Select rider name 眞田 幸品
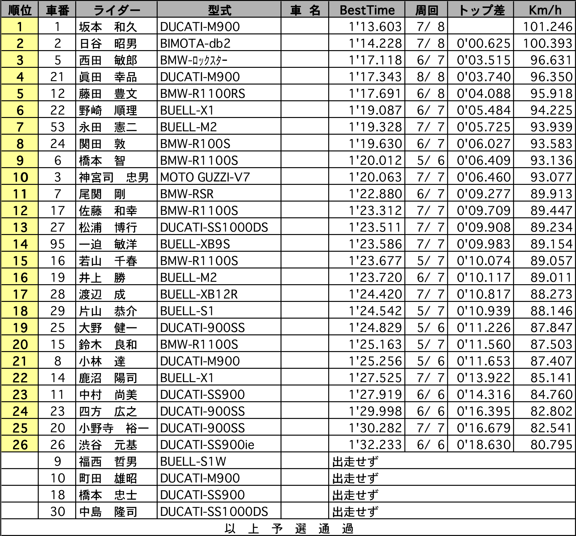This screenshot has width=576, height=536. point(108,77)
